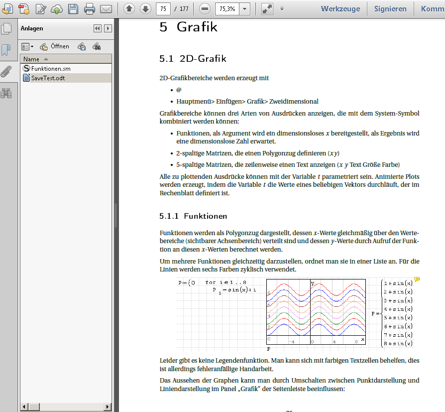Go to next page with down arrow
The width and height of the screenshot is (445, 412).
point(145,8)
